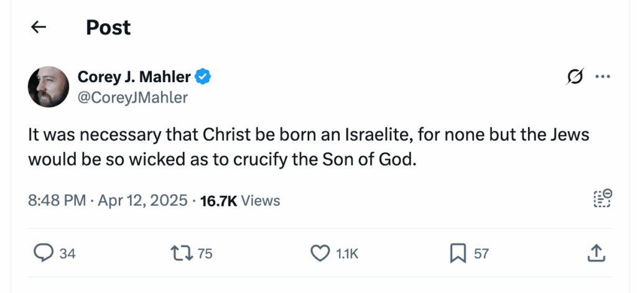View the 16.7K Views analytics

click(x=240, y=200)
